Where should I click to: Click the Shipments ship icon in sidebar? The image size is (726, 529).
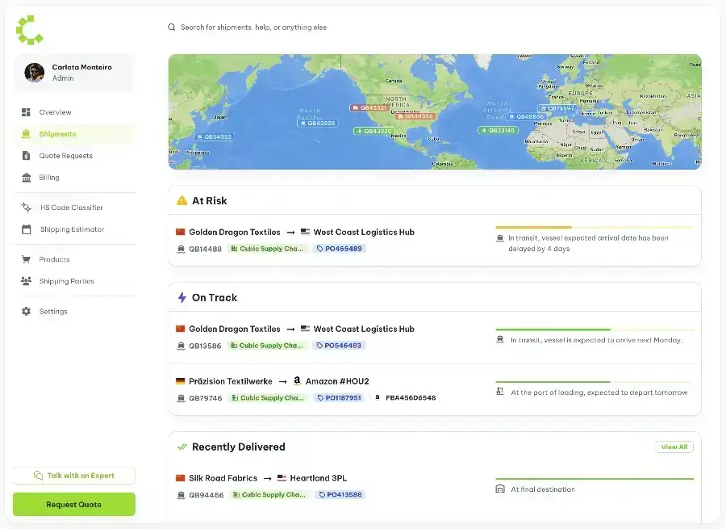[26, 134]
